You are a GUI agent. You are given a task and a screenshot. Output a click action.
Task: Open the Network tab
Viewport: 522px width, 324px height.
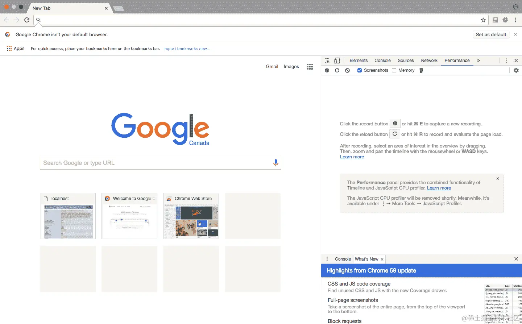pos(429,61)
